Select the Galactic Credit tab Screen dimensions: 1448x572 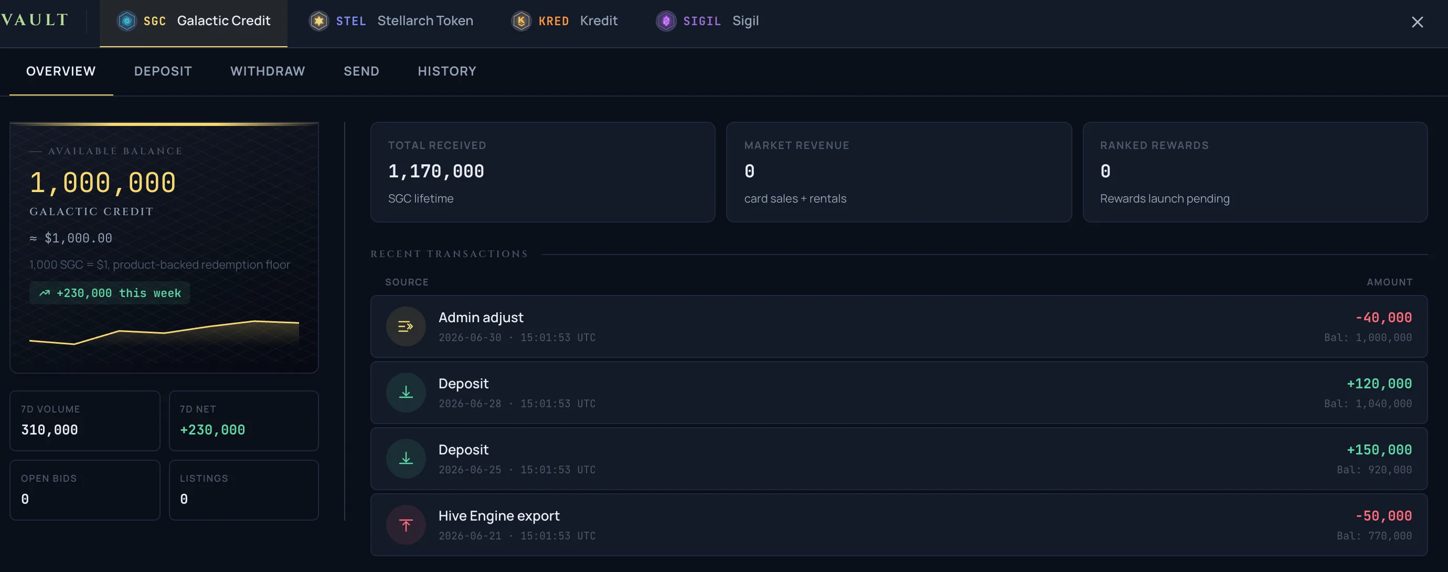pos(194,23)
